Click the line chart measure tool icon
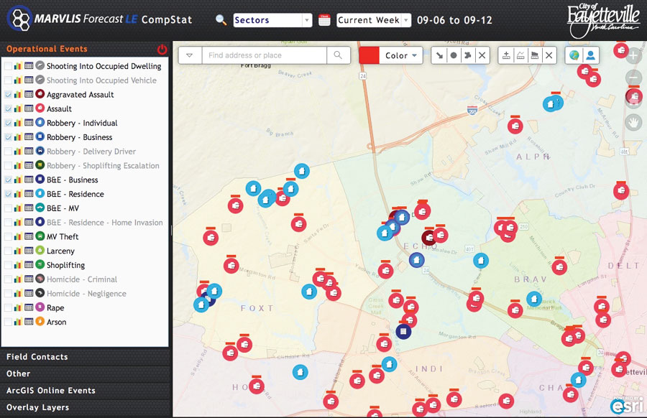 pyautogui.click(x=520, y=55)
